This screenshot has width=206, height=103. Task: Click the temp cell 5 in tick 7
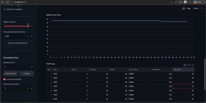[80, 99]
